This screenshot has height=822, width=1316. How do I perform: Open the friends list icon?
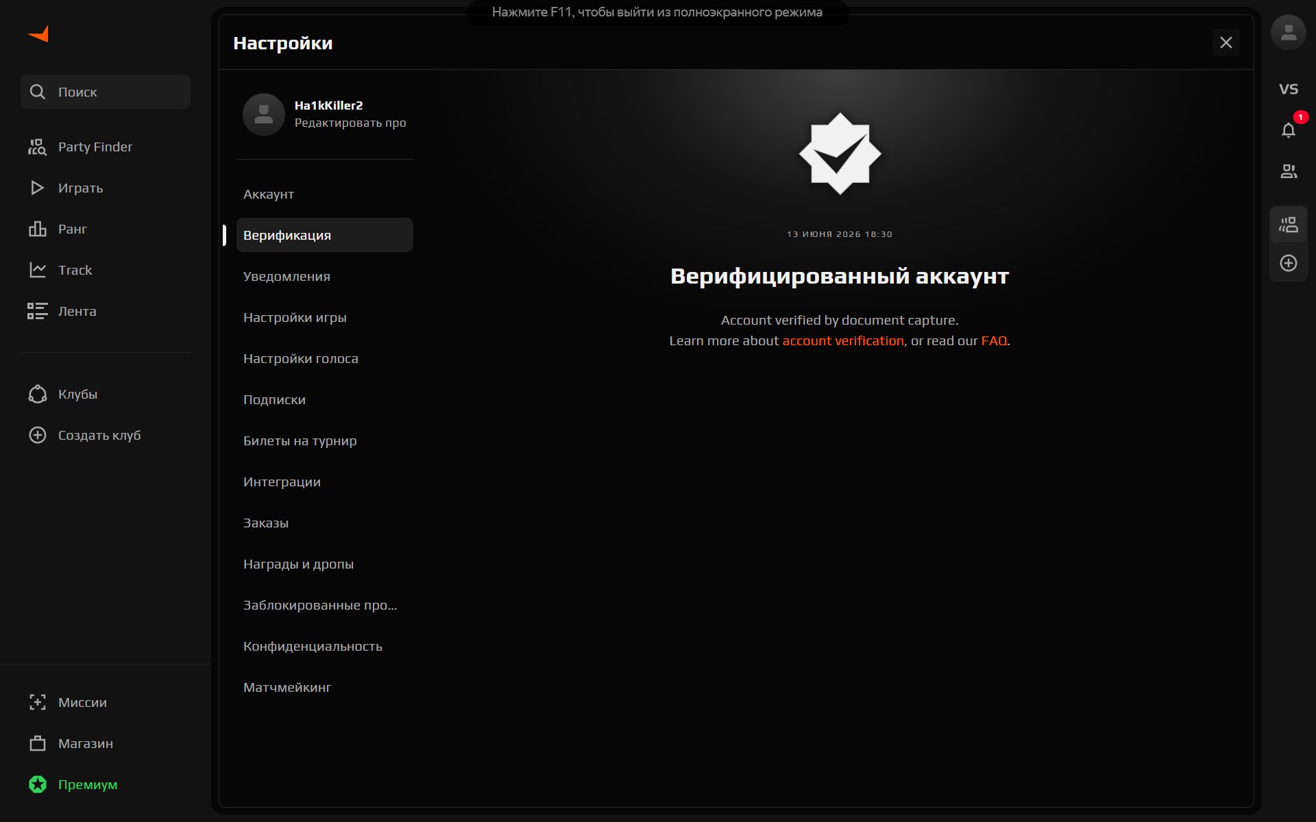(x=1289, y=171)
